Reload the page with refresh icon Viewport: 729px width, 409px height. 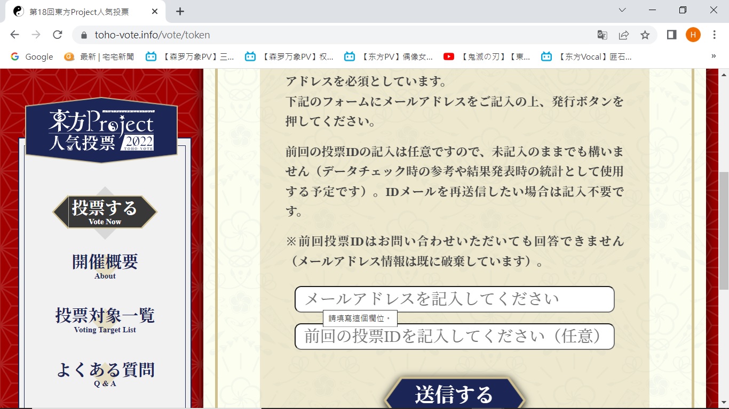pos(58,35)
